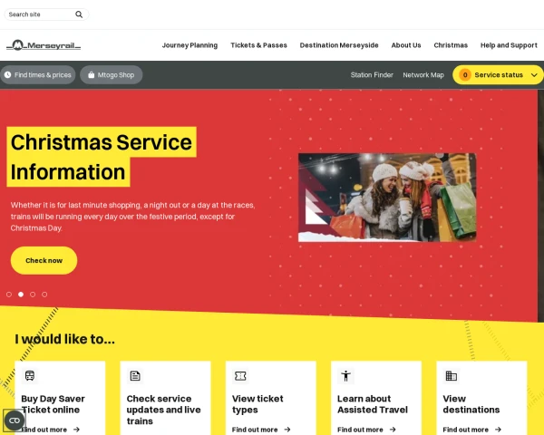Open the Journey Planning menu

tap(189, 45)
